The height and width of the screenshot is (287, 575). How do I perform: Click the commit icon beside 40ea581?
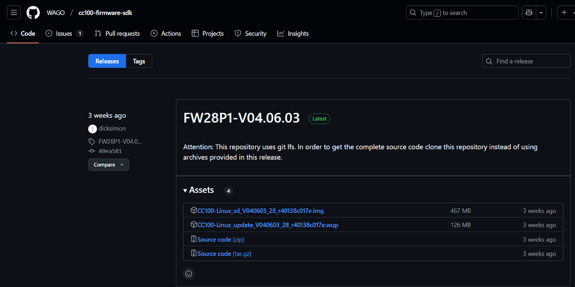point(92,151)
